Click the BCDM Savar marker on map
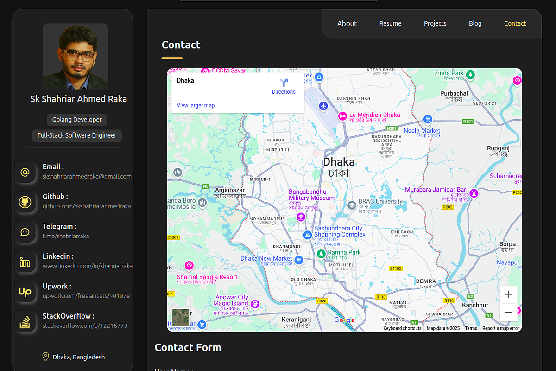556x371 pixels. [206, 71]
